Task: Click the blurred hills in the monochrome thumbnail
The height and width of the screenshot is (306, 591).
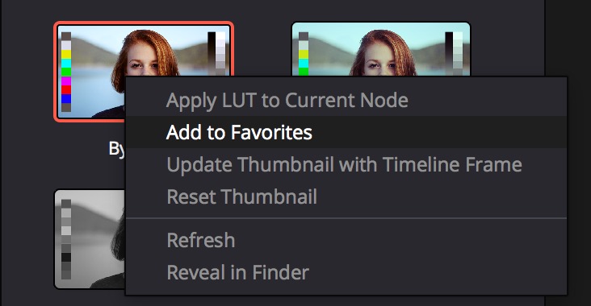Action: (x=96, y=221)
